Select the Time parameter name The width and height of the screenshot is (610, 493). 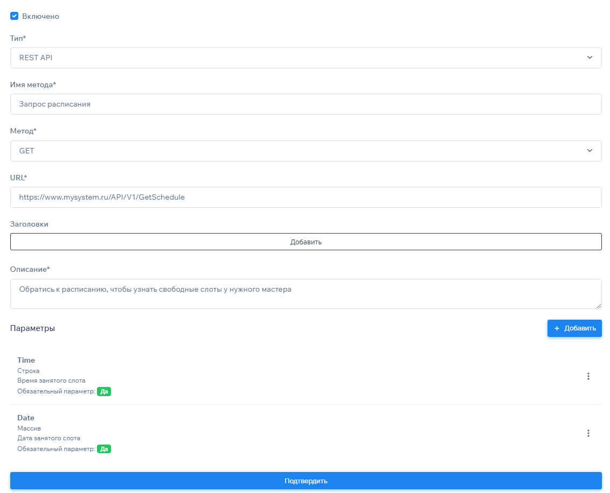pos(26,361)
